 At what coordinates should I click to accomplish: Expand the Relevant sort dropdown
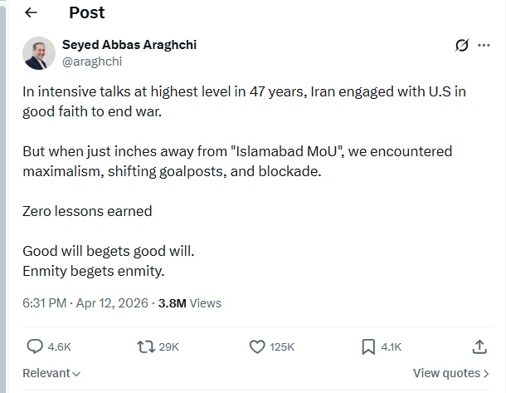pyautogui.click(x=51, y=373)
